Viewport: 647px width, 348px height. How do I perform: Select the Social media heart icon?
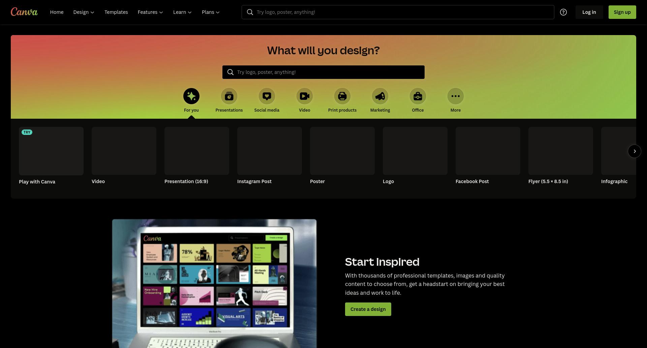point(267,96)
